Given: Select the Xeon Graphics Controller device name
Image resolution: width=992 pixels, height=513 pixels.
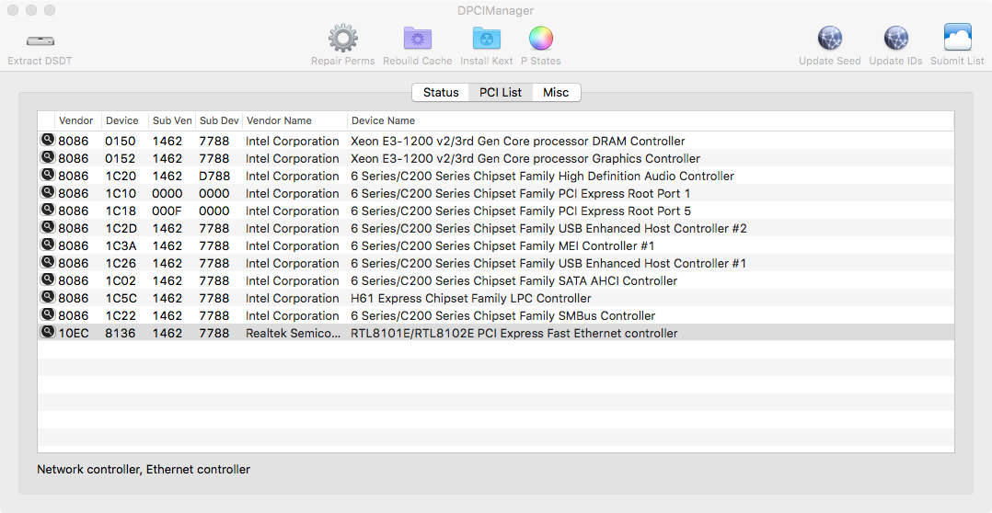Looking at the screenshot, I should click(x=525, y=158).
